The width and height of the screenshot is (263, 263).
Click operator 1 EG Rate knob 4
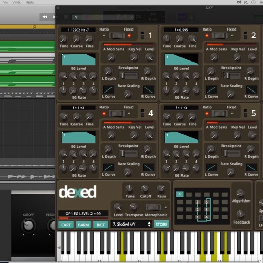93,90
